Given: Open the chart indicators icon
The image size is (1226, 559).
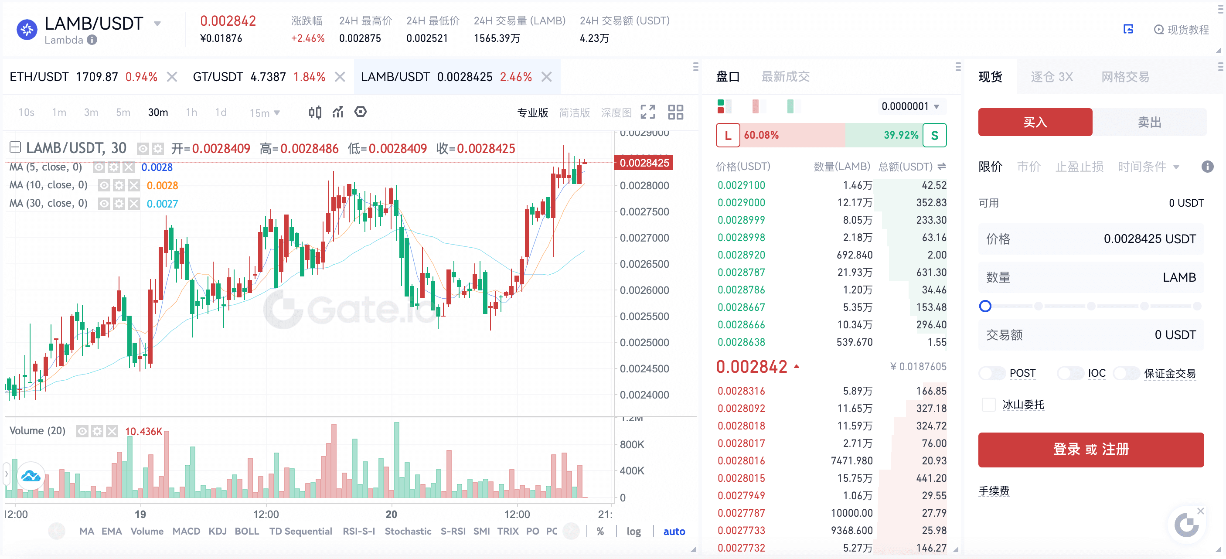Looking at the screenshot, I should click(338, 112).
